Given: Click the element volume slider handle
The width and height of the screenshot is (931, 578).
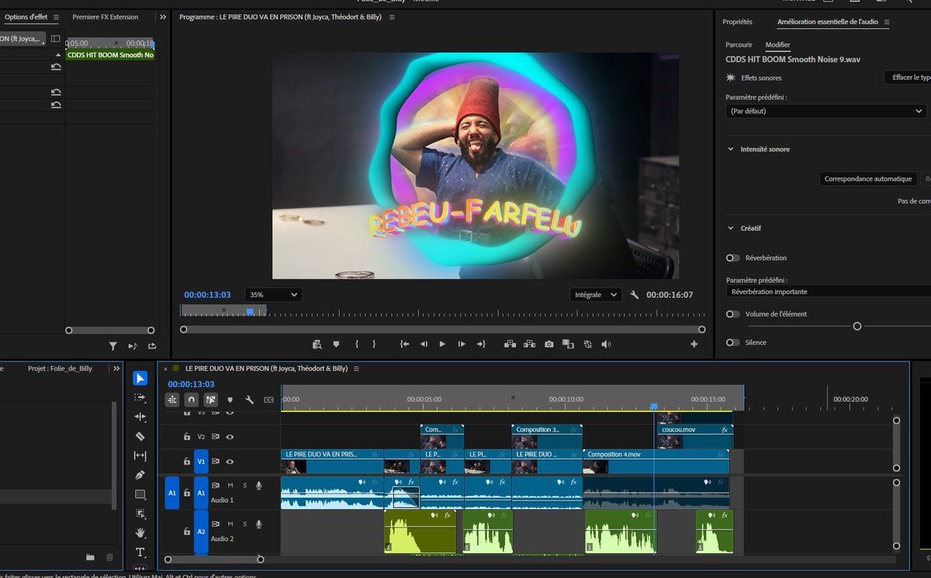Looking at the screenshot, I should click(x=857, y=327).
